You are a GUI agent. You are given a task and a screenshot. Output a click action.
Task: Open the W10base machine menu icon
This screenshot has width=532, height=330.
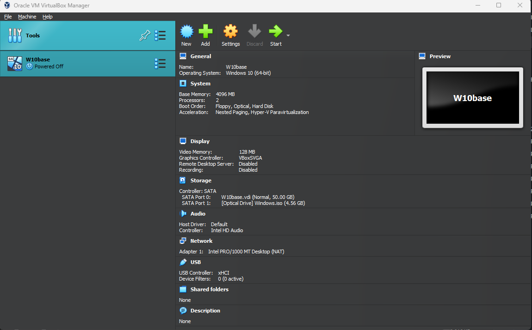[160, 63]
